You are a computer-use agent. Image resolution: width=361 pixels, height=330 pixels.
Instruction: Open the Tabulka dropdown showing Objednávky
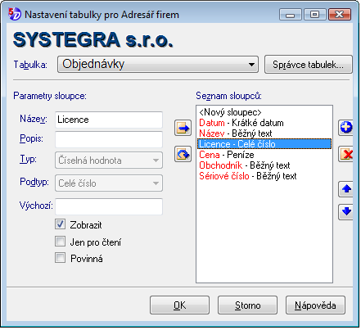click(158, 65)
